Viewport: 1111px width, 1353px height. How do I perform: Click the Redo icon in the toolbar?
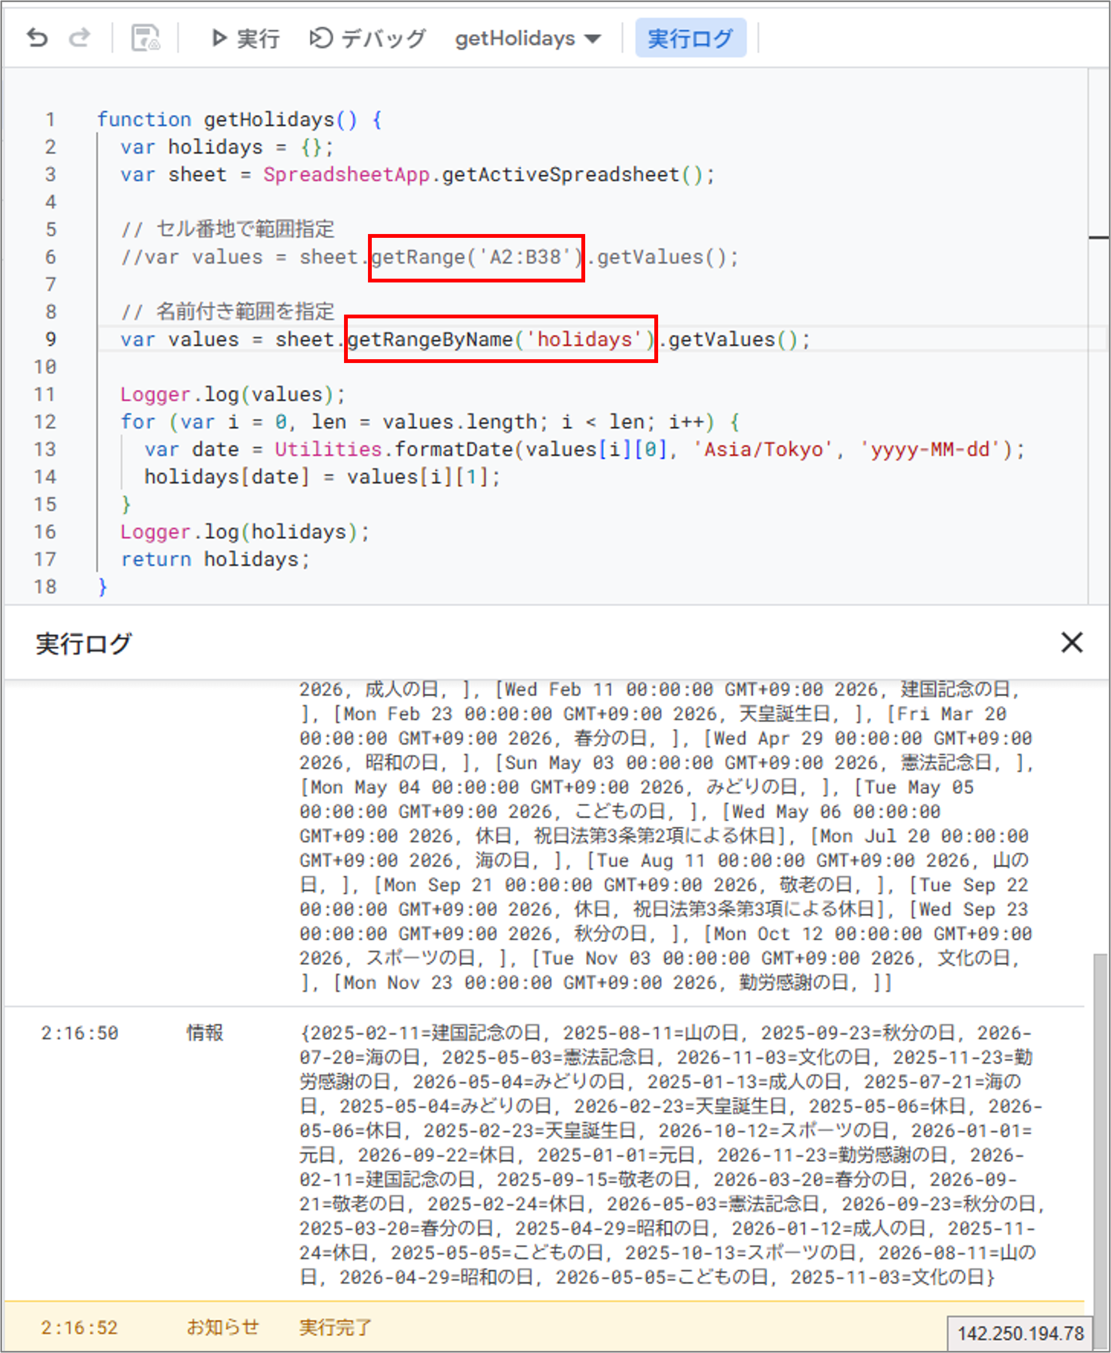pyautogui.click(x=79, y=37)
